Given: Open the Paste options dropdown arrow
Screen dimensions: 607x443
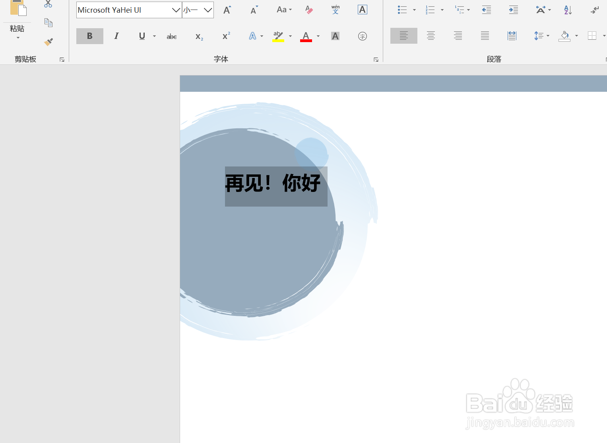Looking at the screenshot, I should [x=18, y=38].
